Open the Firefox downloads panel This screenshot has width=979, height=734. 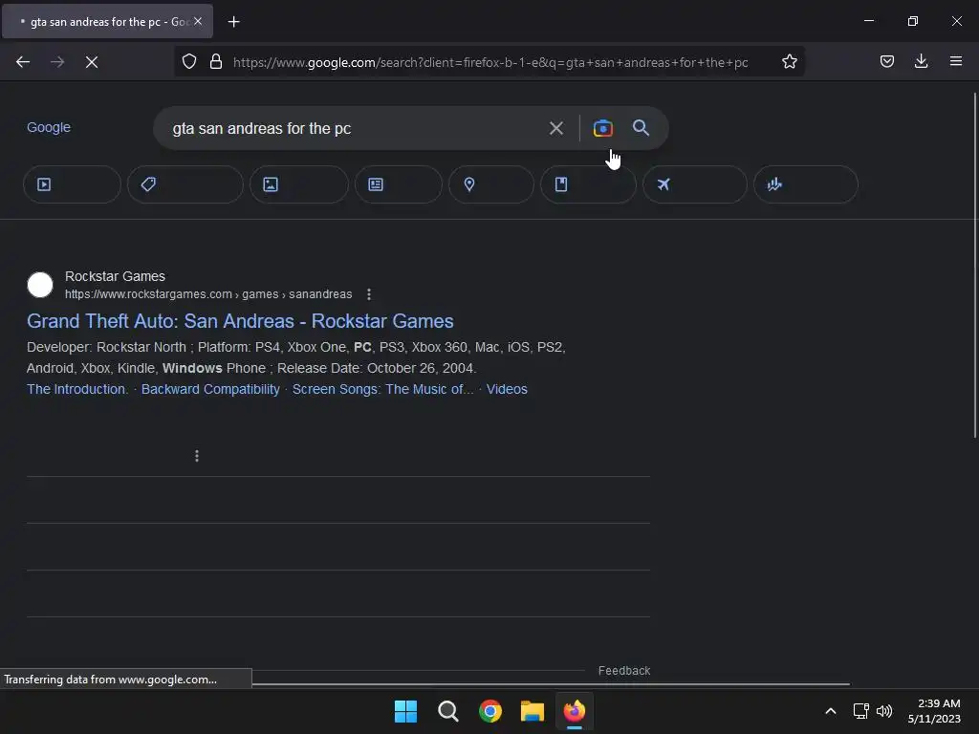[x=921, y=61]
